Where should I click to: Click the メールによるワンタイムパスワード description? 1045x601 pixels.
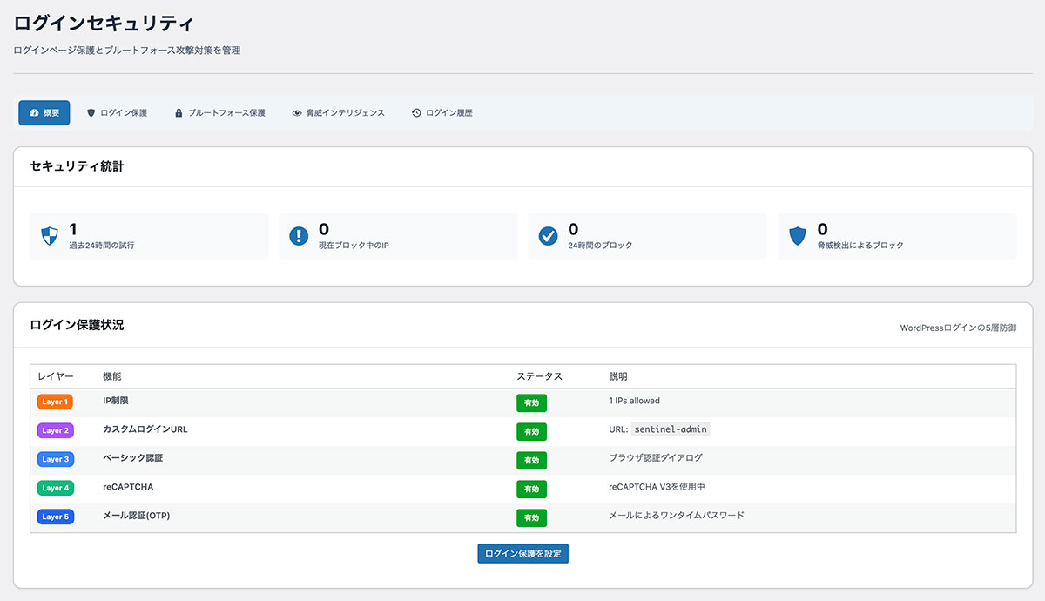(677, 516)
